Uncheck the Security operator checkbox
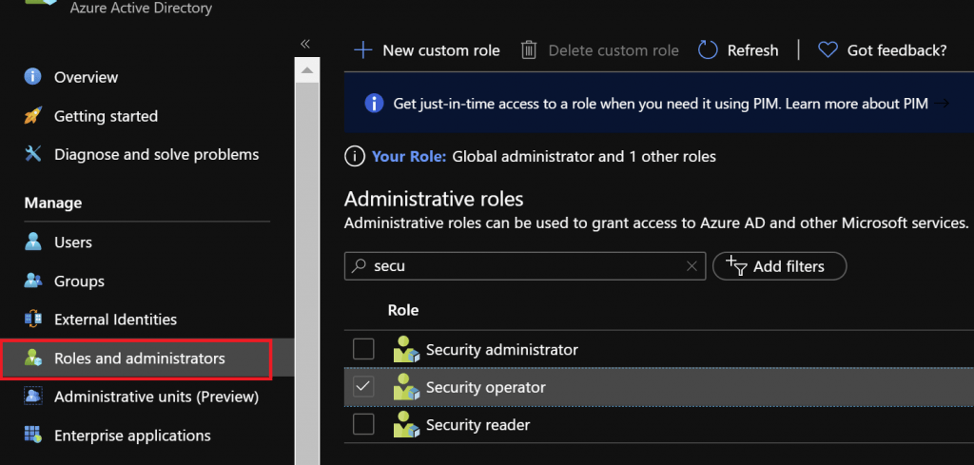The width and height of the screenshot is (974, 465). (x=363, y=387)
